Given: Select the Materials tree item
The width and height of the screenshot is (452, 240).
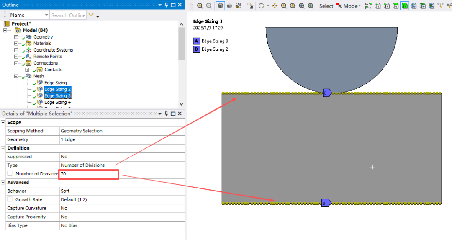Looking at the screenshot, I should point(42,44).
